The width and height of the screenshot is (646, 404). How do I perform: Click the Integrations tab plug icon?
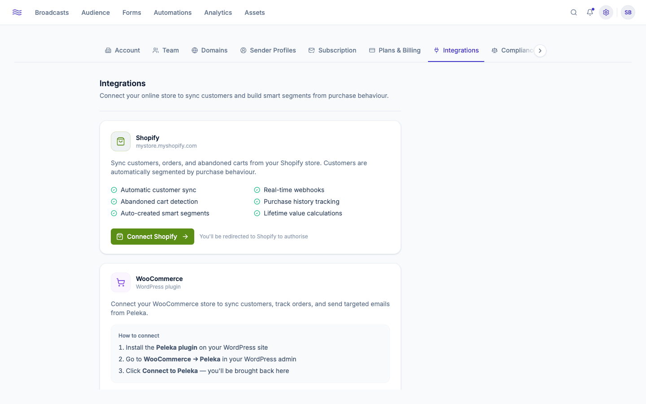click(x=436, y=50)
